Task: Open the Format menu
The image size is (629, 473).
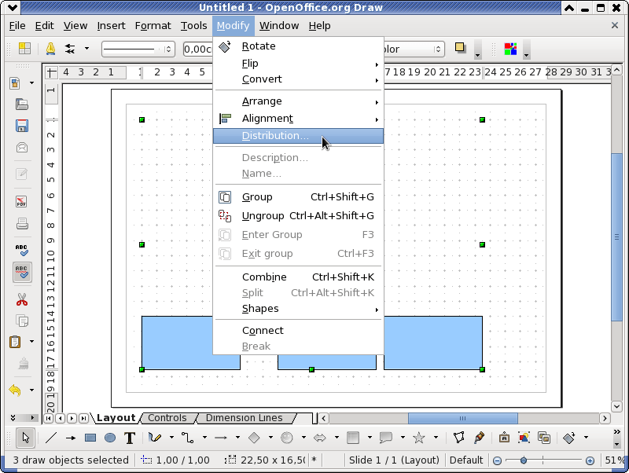Action: (153, 26)
